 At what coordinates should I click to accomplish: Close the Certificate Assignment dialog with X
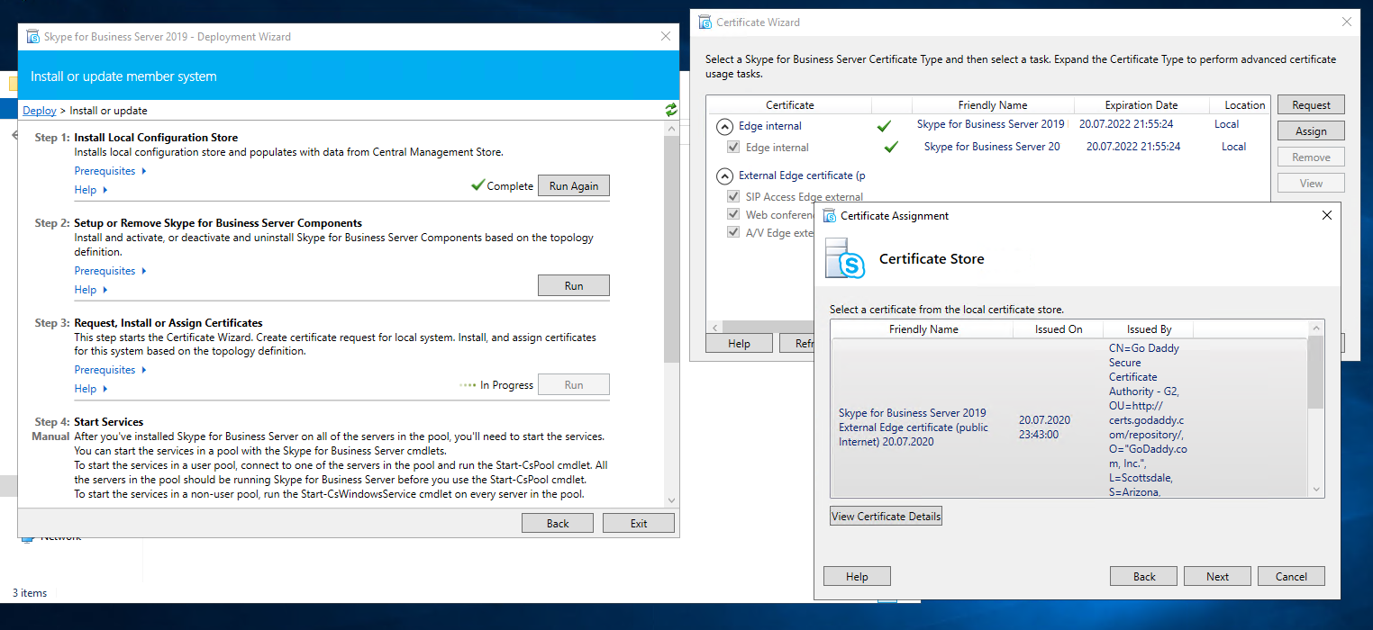coord(1326,216)
